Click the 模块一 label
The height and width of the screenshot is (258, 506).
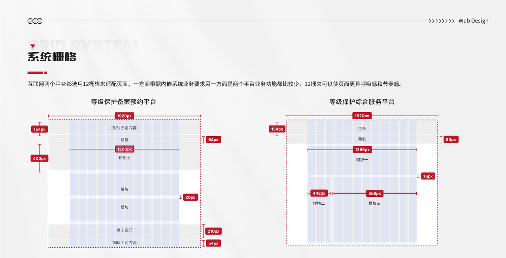point(362,160)
